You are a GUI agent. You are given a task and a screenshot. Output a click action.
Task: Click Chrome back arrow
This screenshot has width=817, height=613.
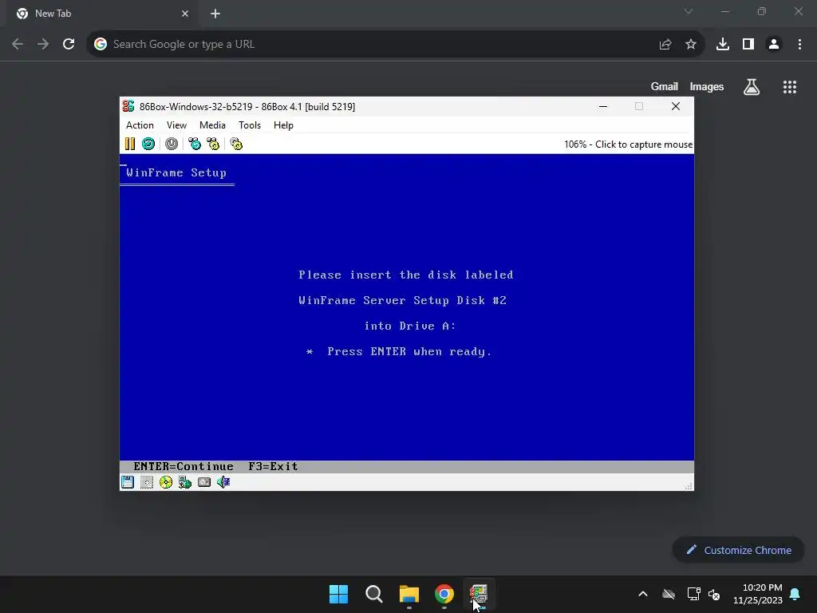pyautogui.click(x=18, y=44)
